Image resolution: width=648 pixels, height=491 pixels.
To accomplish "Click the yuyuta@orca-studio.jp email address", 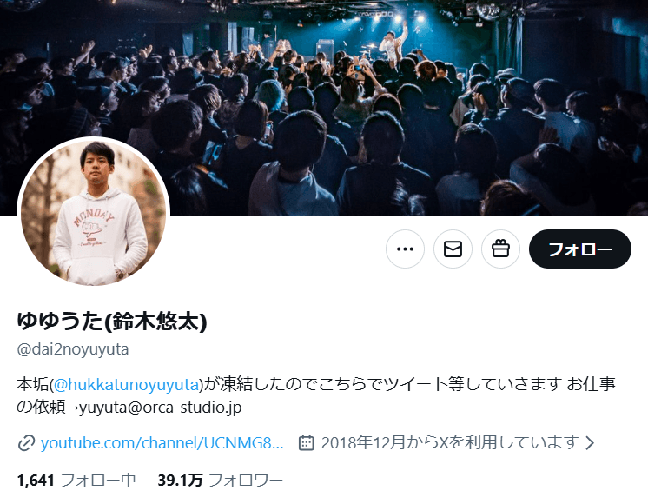I will (161, 408).
